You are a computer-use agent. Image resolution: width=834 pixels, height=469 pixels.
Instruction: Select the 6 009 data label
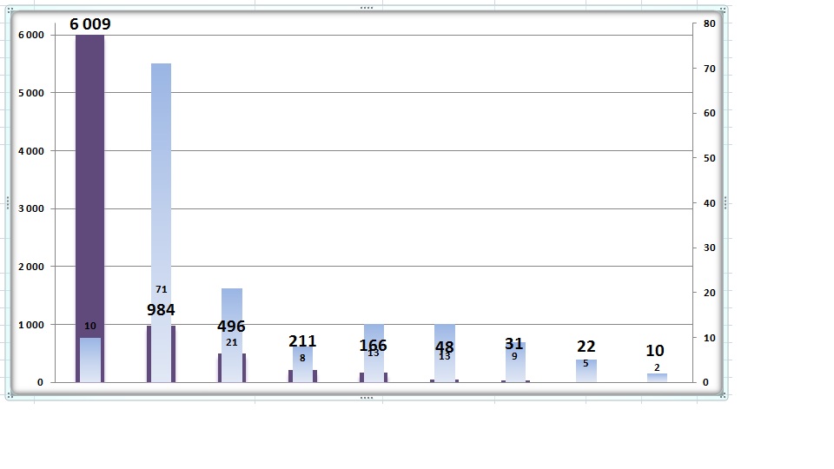click(x=89, y=24)
